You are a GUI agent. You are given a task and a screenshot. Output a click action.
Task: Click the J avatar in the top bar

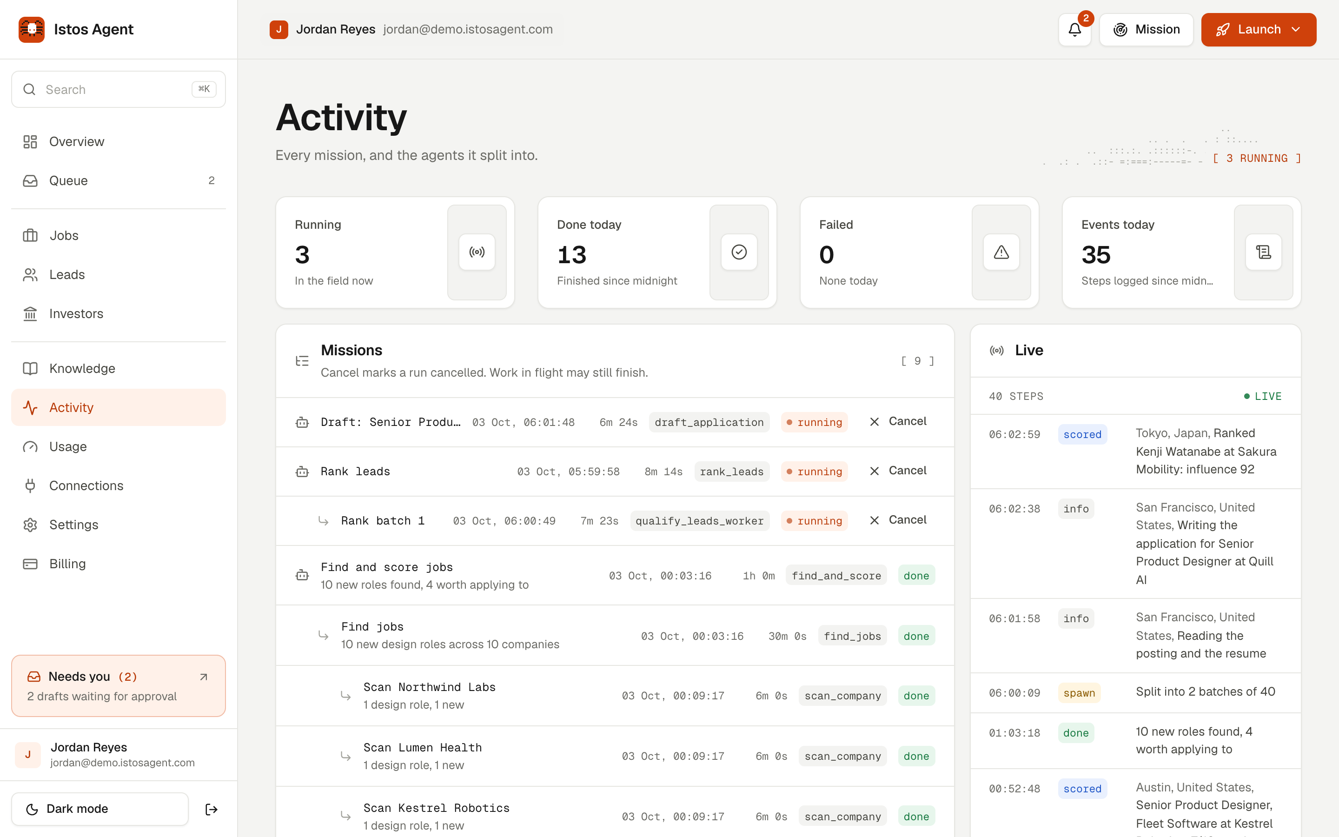[x=279, y=29]
